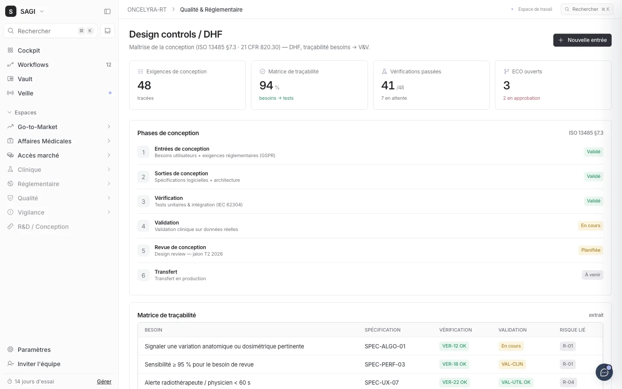Click the Réglementaire globe icon
622x389 pixels.
[10, 183]
